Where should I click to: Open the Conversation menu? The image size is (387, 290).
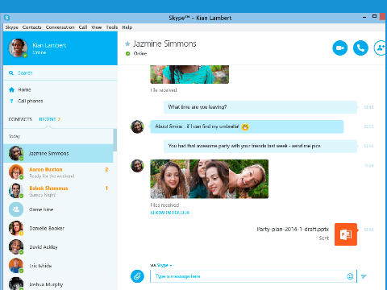point(60,27)
